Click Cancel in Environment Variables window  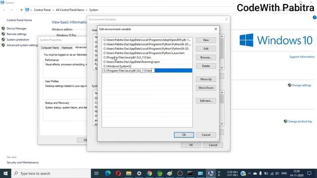(x=213, y=145)
